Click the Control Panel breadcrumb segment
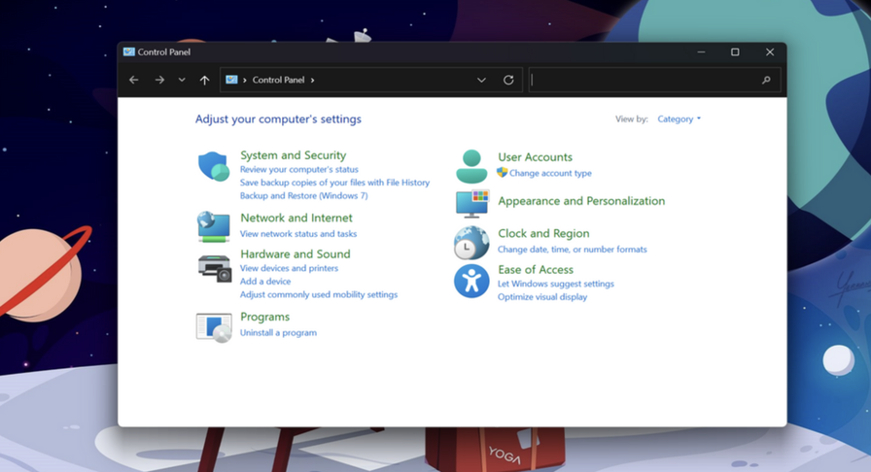The width and height of the screenshot is (871, 472). (x=278, y=81)
